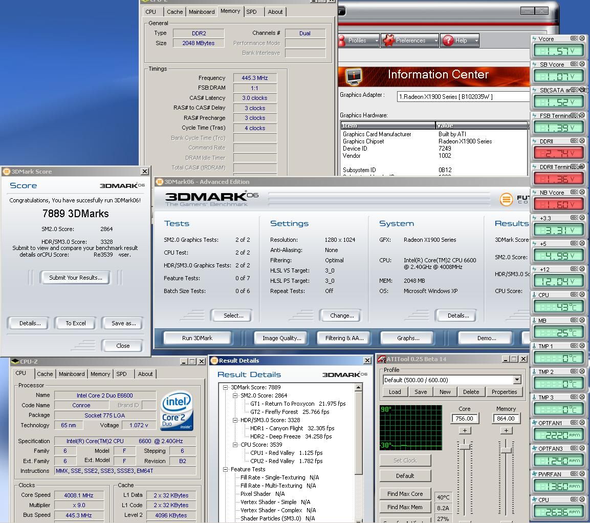Collapse the 3DMark Score: 7889 tree node
The height and width of the screenshot is (523, 590).
click(x=225, y=387)
